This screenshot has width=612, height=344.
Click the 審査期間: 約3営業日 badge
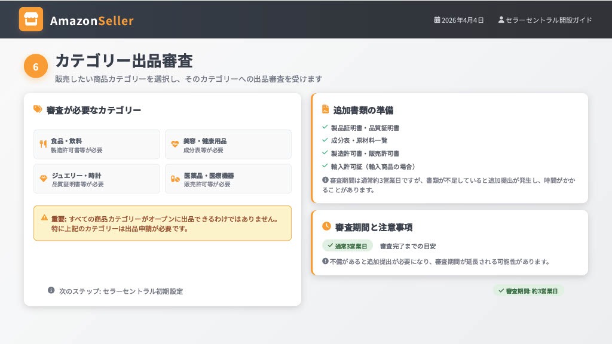(x=528, y=291)
